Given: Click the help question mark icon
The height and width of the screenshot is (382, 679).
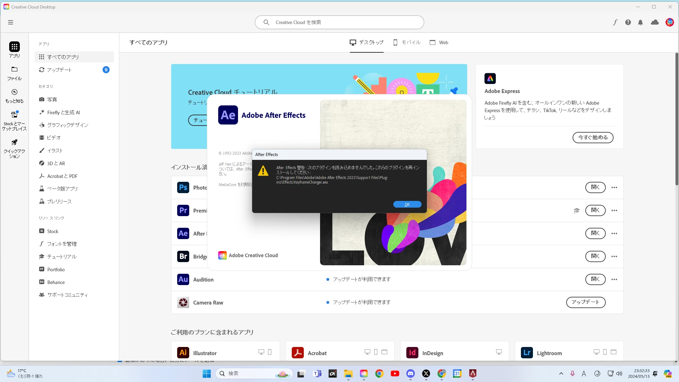Looking at the screenshot, I should 628,22.
